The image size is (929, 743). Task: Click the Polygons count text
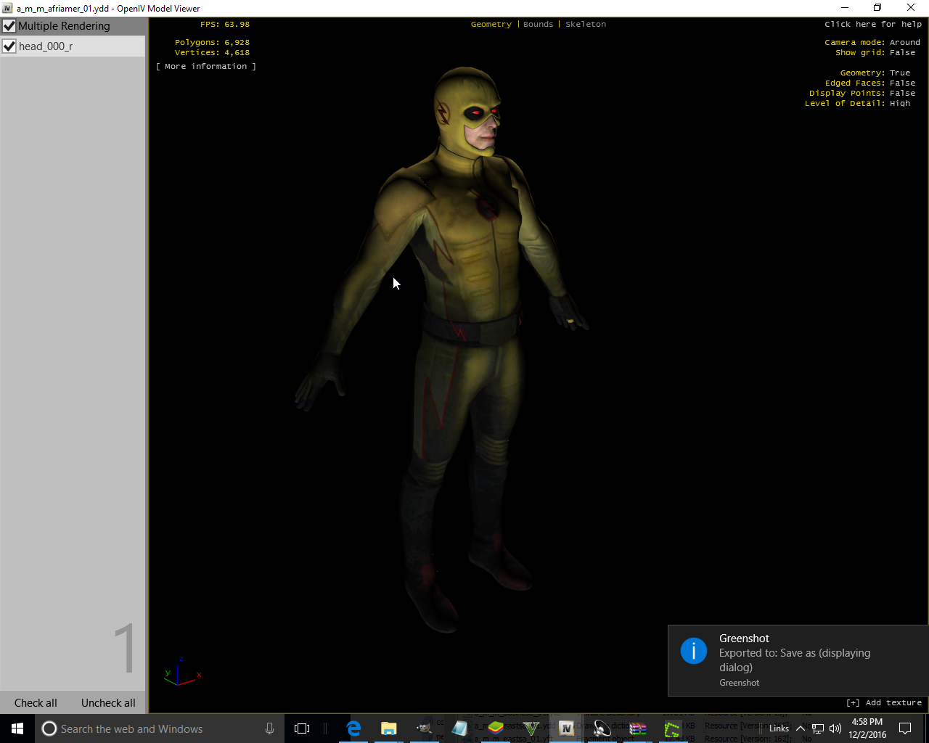[x=212, y=42]
